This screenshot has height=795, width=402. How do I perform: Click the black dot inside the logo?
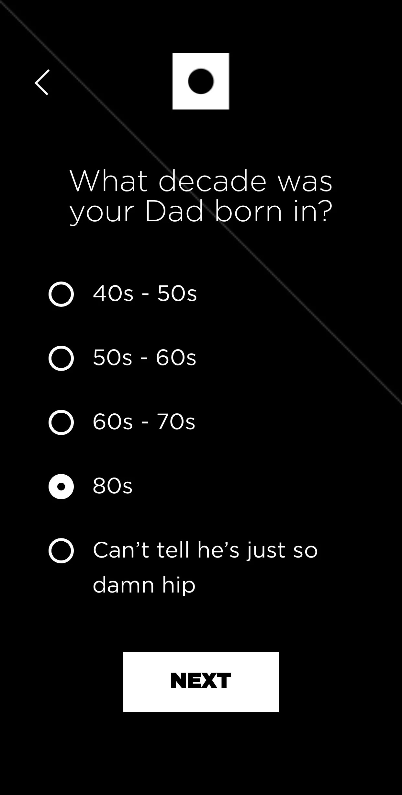[x=201, y=81]
